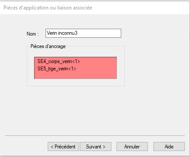
Task: Click the Nom : label
Action: pos(33,34)
